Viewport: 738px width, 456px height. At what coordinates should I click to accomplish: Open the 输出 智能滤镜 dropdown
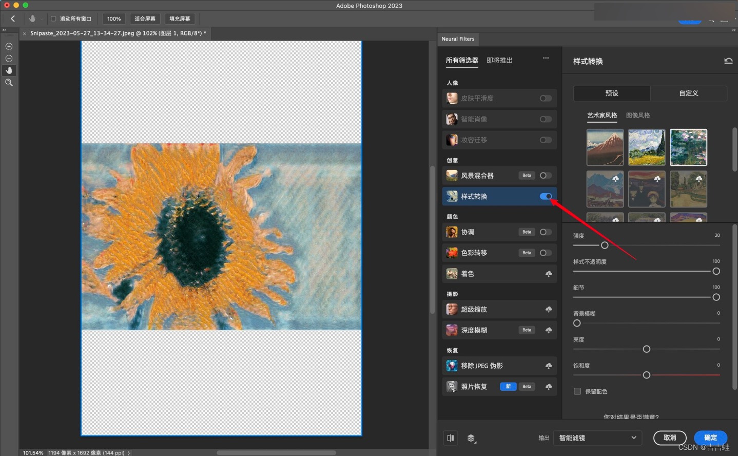(597, 438)
